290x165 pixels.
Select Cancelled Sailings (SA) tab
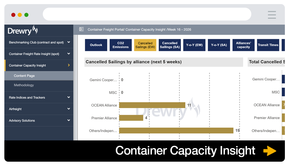click(170, 45)
